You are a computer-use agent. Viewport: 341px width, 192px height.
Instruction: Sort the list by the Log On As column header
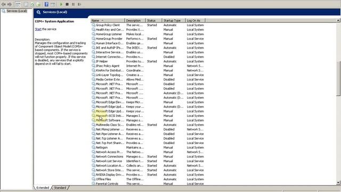(196, 20)
